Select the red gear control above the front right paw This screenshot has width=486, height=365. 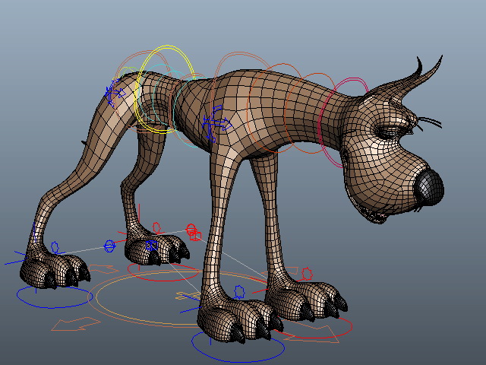(307, 274)
